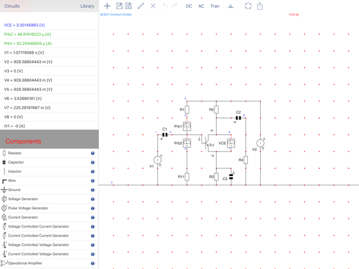Image resolution: width=359 pixels, height=269 pixels.
Task: Select the Inductor component
Action: [49, 172]
